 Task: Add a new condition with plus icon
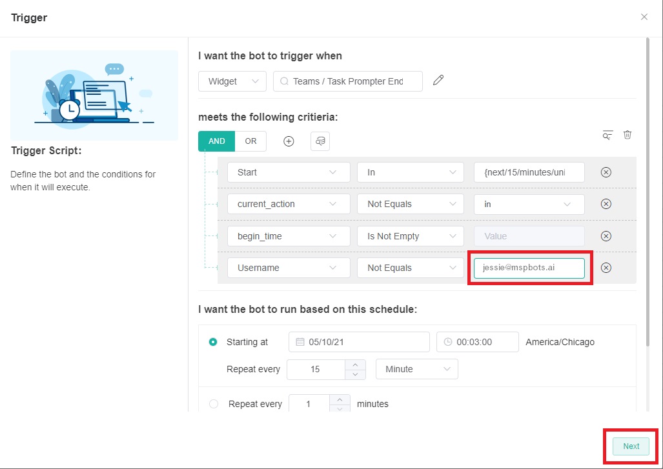point(289,141)
